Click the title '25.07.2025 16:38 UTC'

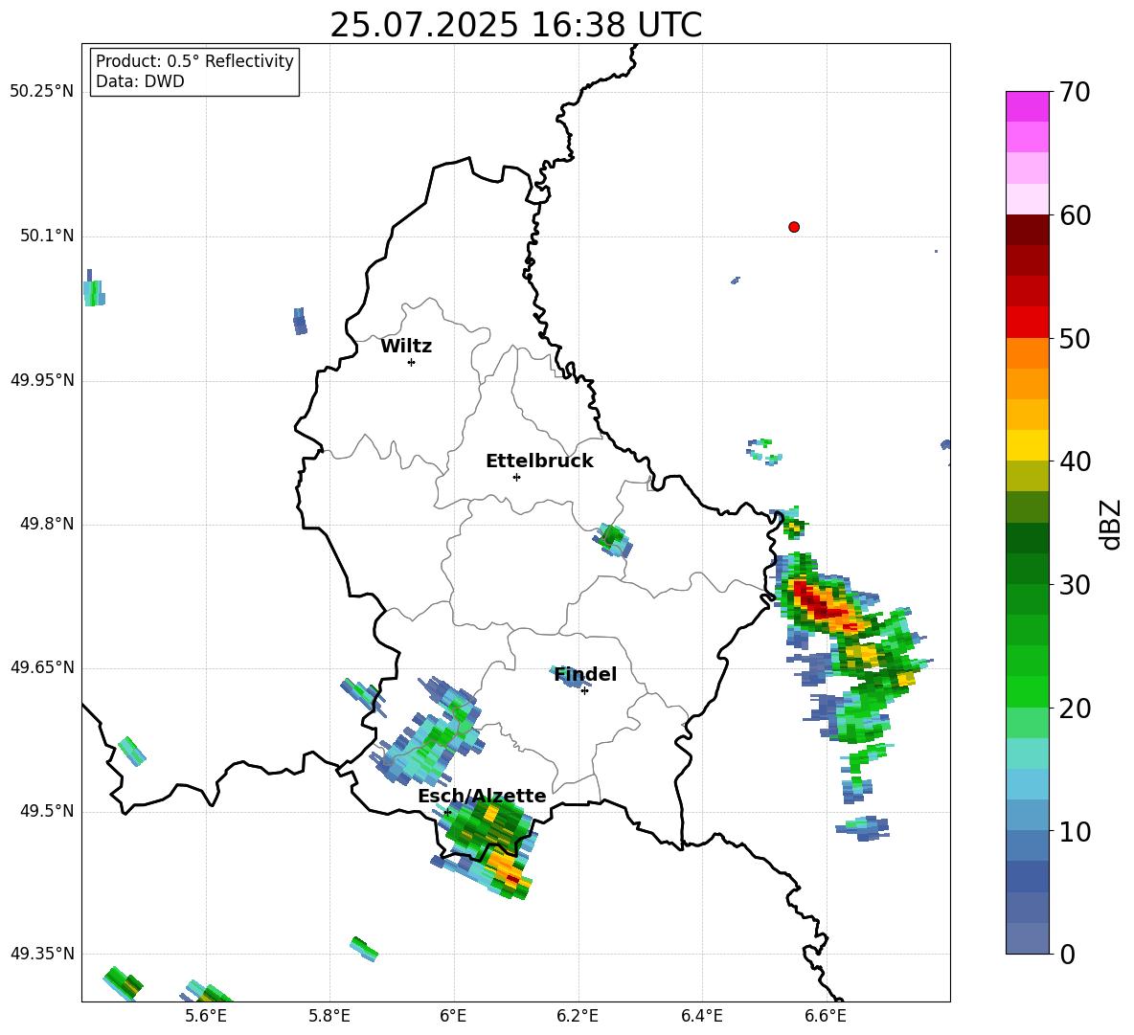[x=515, y=25]
